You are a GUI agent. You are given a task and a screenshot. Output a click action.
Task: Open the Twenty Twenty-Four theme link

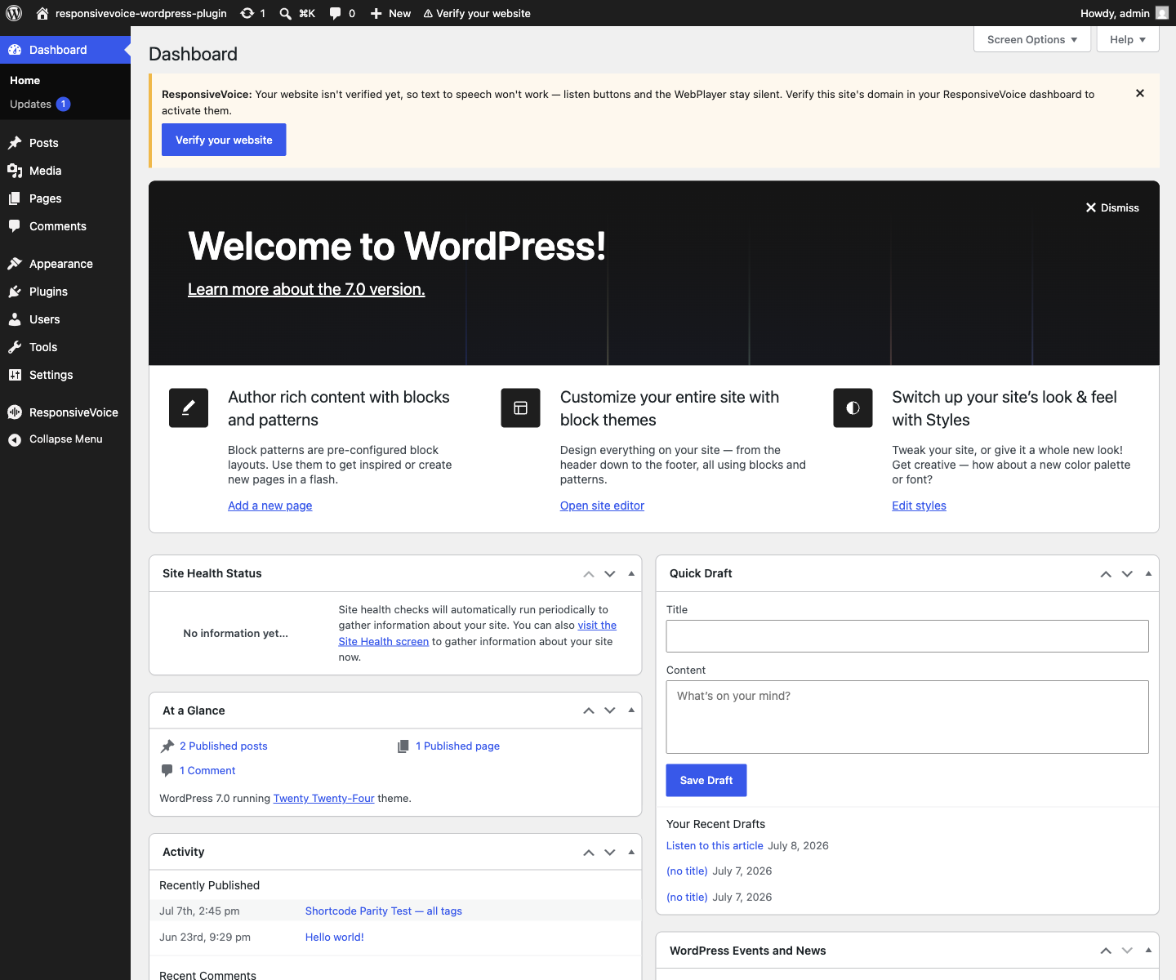tap(323, 798)
